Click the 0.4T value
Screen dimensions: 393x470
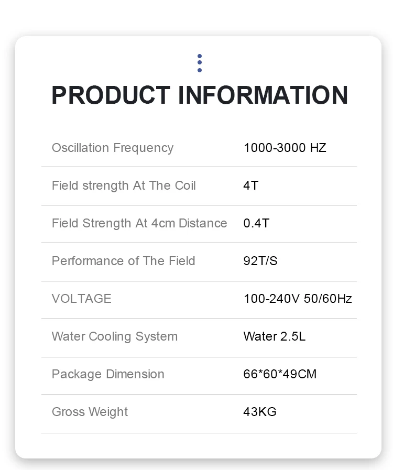(x=256, y=223)
